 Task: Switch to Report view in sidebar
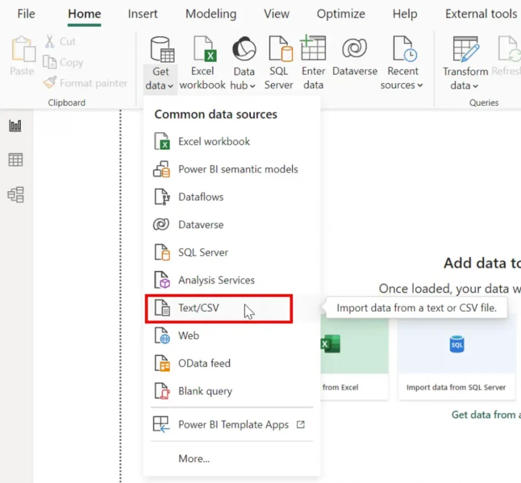click(x=15, y=126)
